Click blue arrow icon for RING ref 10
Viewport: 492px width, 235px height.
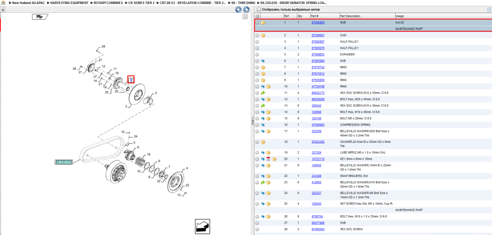pyautogui.click(x=263, y=86)
